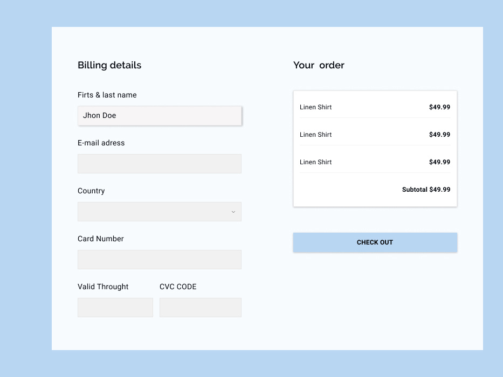Select the Card Number label text

(x=100, y=239)
